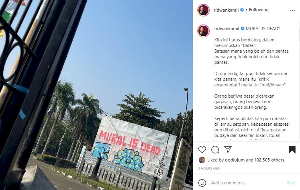Share post with paper plane icon
Screen dimensions: 300x190
pos(228,149)
